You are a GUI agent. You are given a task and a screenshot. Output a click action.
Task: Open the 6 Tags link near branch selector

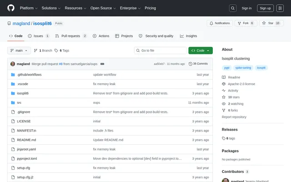pos(62,51)
